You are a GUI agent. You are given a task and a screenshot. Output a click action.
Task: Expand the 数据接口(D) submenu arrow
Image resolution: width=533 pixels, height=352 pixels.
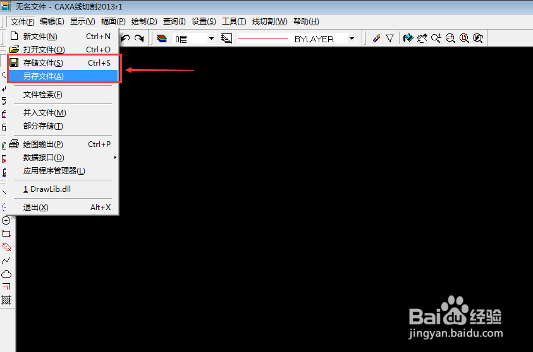click(115, 157)
